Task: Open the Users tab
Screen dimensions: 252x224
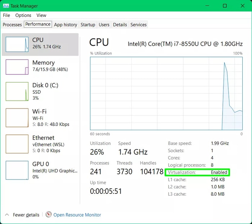Action: pos(104,25)
